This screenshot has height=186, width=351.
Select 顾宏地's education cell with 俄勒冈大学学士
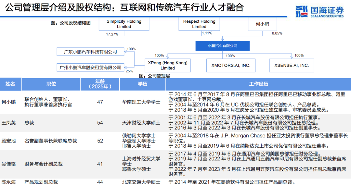point(139,141)
